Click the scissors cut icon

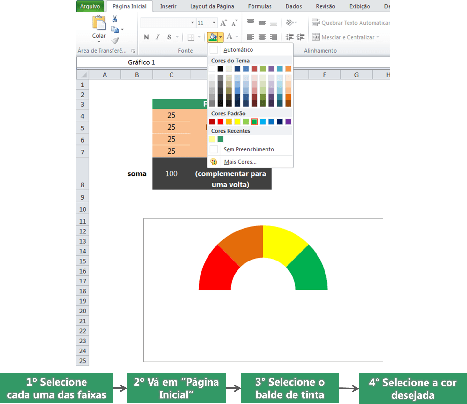[x=115, y=19]
